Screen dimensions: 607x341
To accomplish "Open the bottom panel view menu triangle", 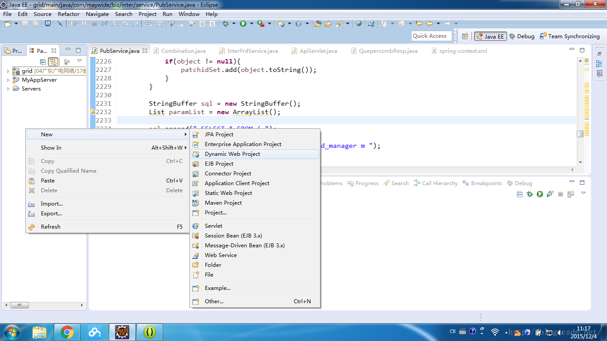I will tap(583, 193).
